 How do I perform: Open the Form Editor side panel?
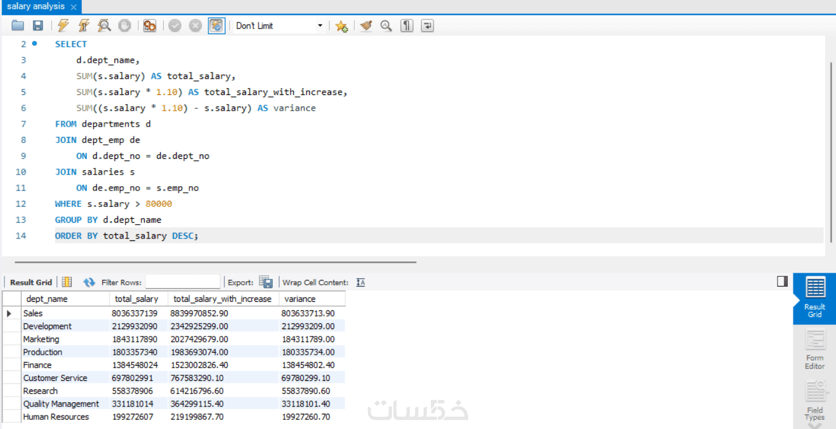[815, 350]
